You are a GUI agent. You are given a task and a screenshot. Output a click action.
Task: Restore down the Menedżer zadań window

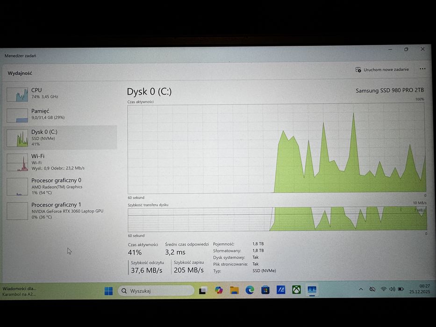point(406,49)
